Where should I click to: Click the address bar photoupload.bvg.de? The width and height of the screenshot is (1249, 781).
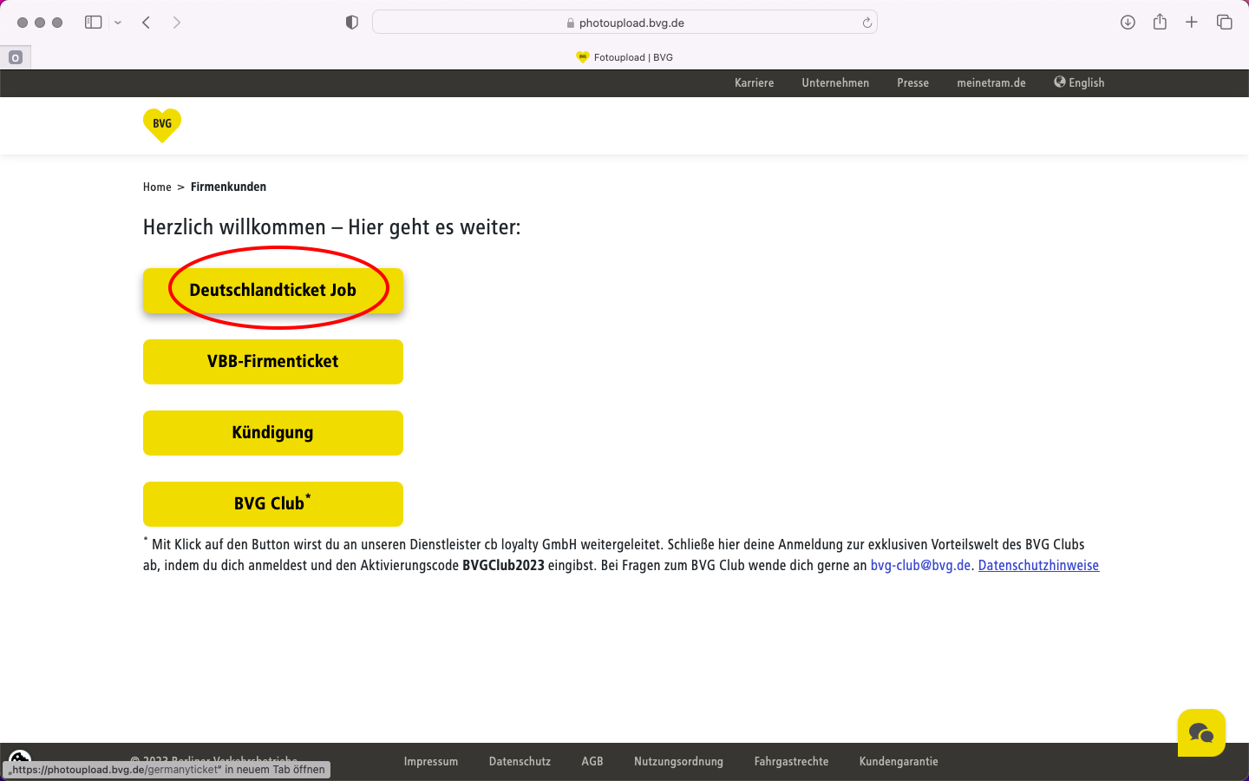(x=624, y=23)
